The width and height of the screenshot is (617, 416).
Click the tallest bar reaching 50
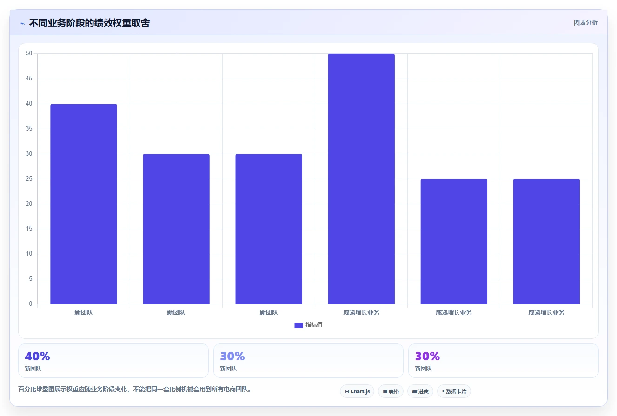(361, 179)
